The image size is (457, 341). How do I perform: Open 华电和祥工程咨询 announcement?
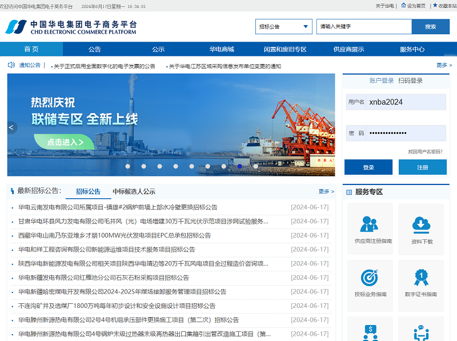pyautogui.click(x=106, y=250)
